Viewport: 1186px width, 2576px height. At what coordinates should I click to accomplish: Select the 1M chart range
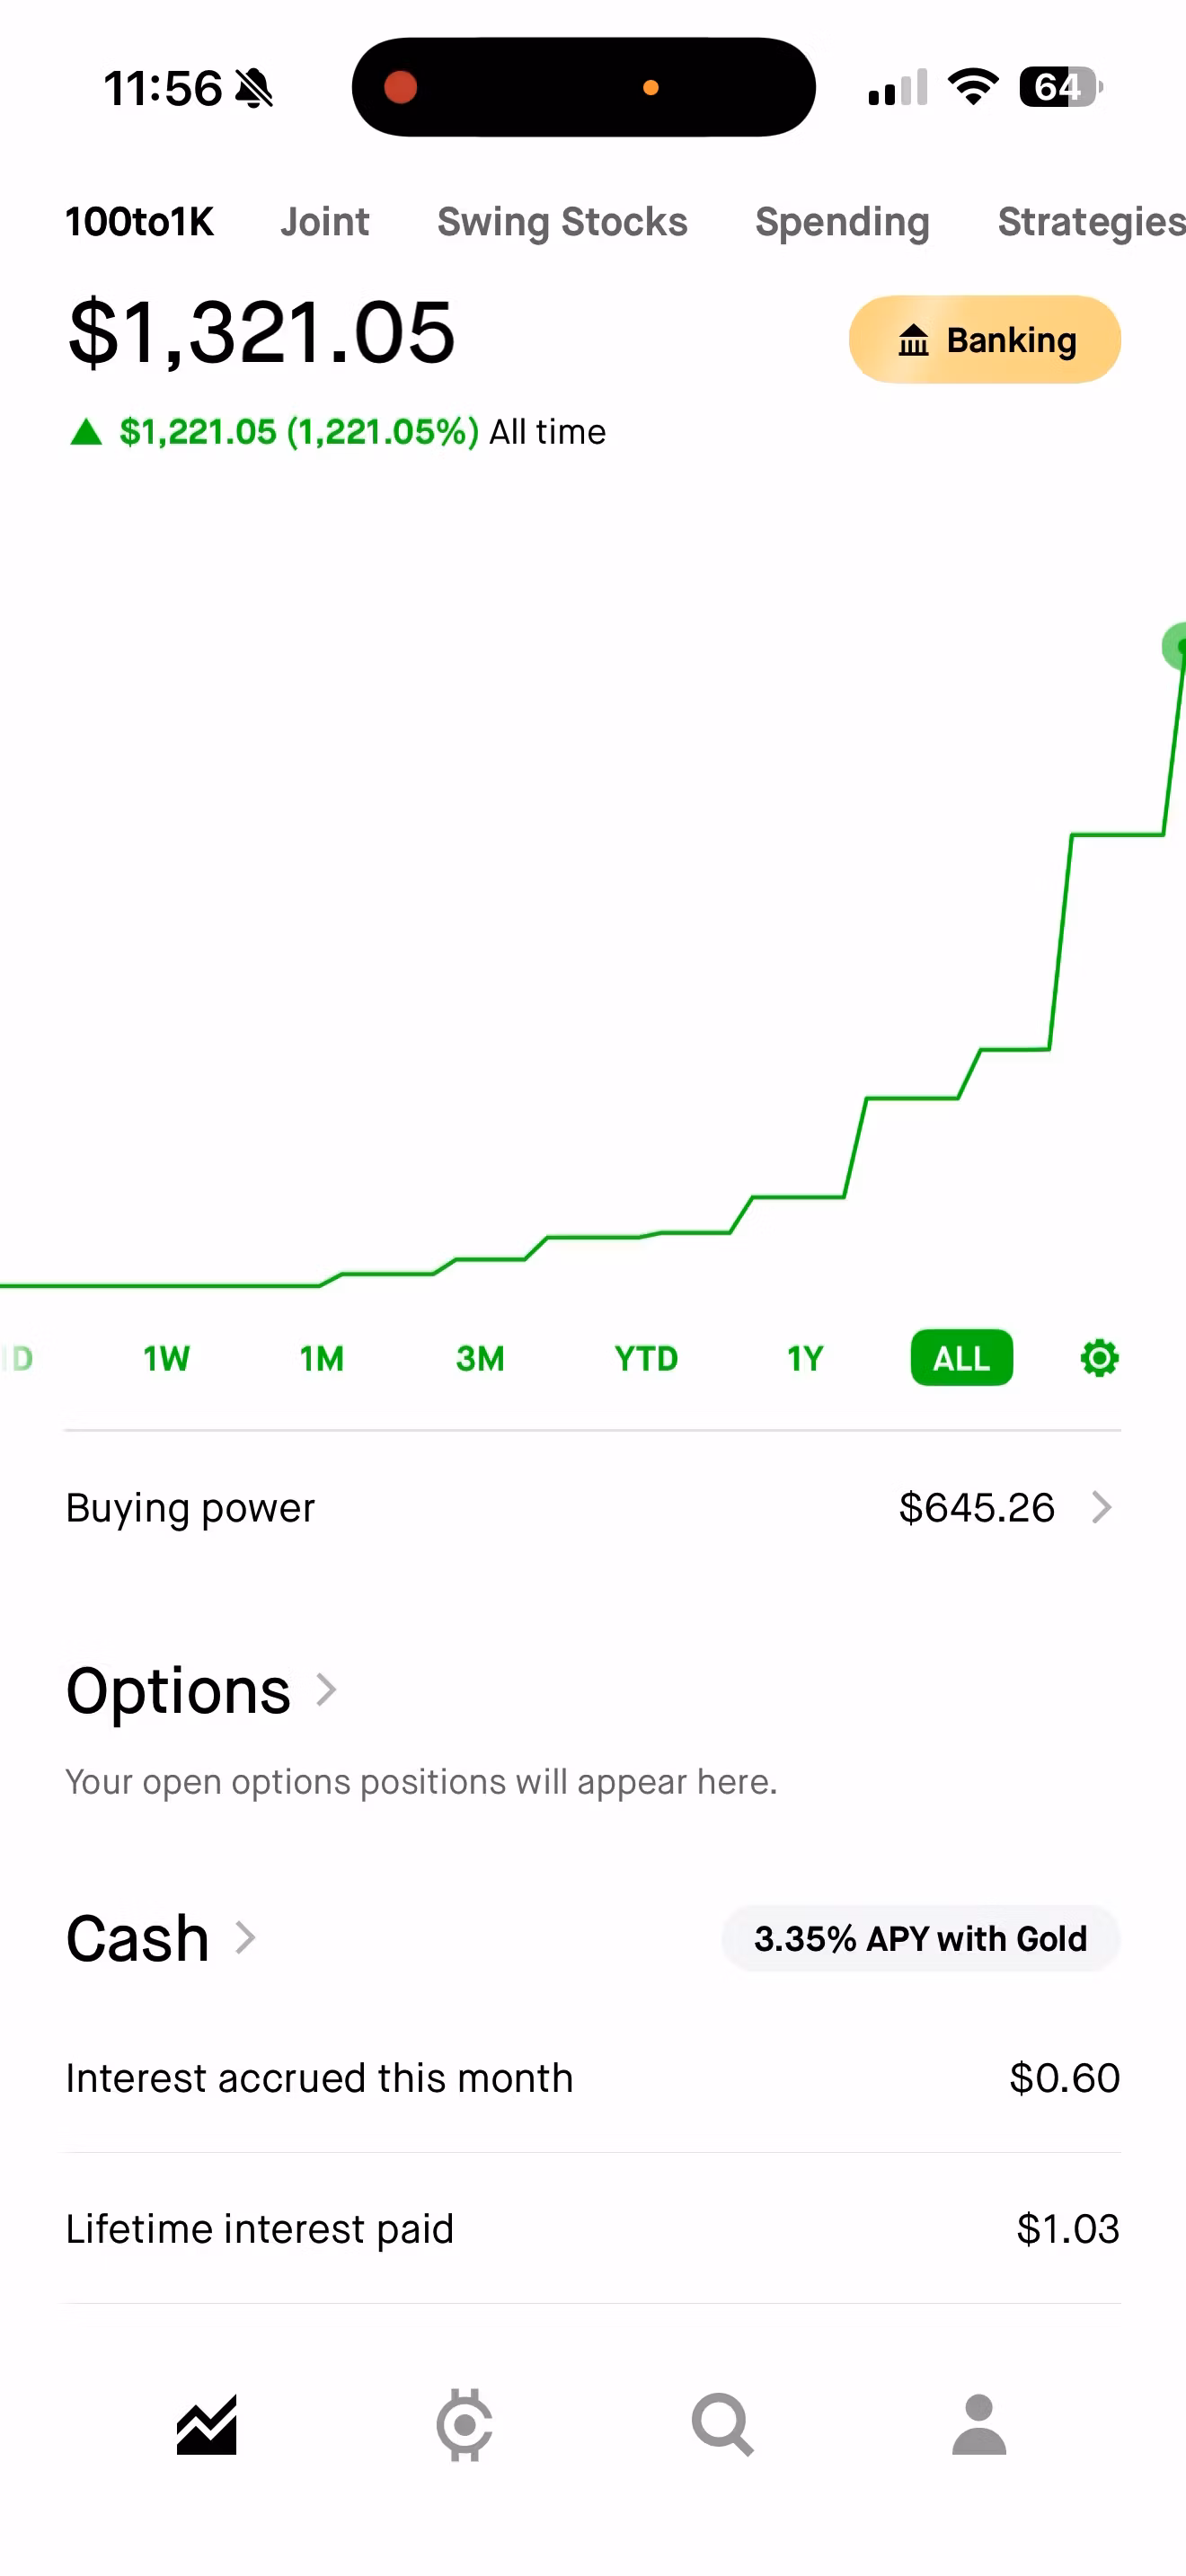tap(322, 1358)
